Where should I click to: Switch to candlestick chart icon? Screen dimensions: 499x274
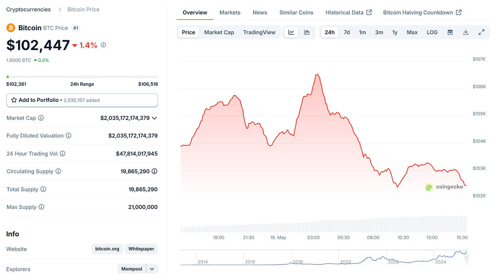pos(307,32)
